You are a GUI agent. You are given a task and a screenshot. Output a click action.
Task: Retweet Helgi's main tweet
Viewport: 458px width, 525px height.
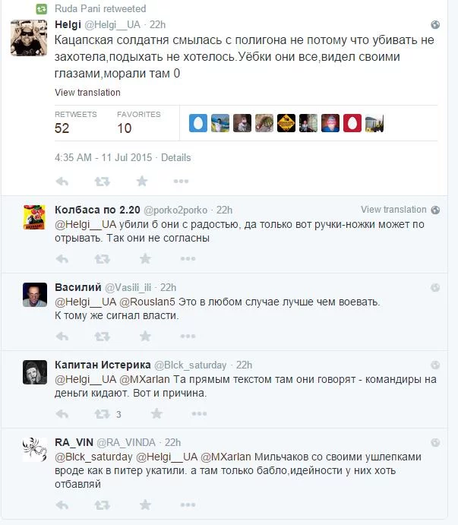tap(102, 182)
